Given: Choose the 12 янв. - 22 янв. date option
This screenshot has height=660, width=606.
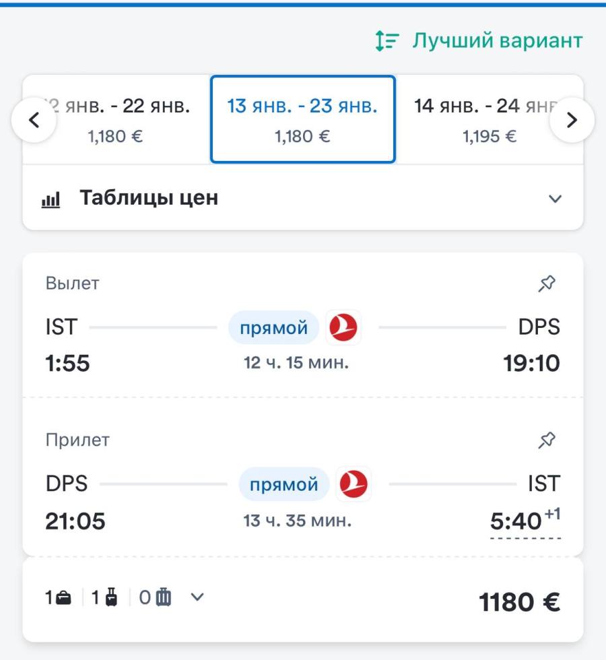Looking at the screenshot, I should [116, 119].
